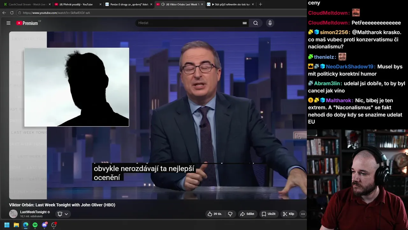View site info lock icon in address bar
The height and width of the screenshot is (230, 408).
coord(20,13)
